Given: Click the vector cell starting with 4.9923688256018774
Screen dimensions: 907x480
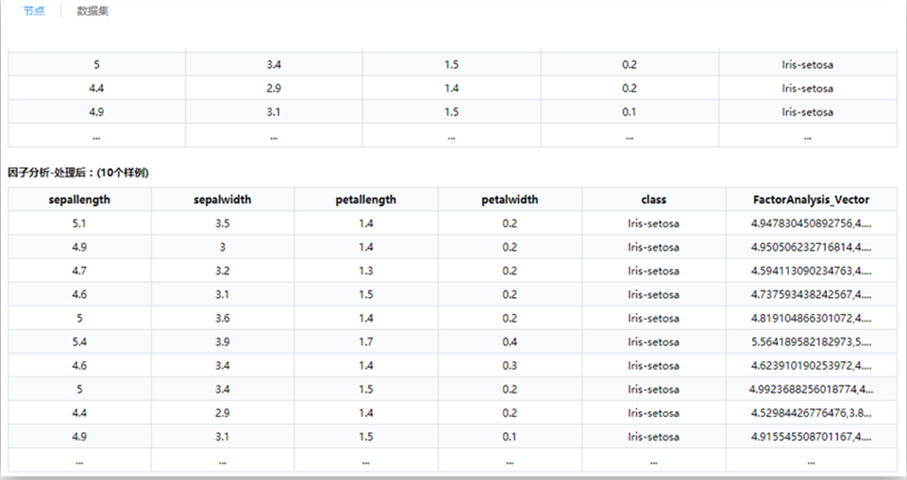Looking at the screenshot, I should tap(812, 389).
